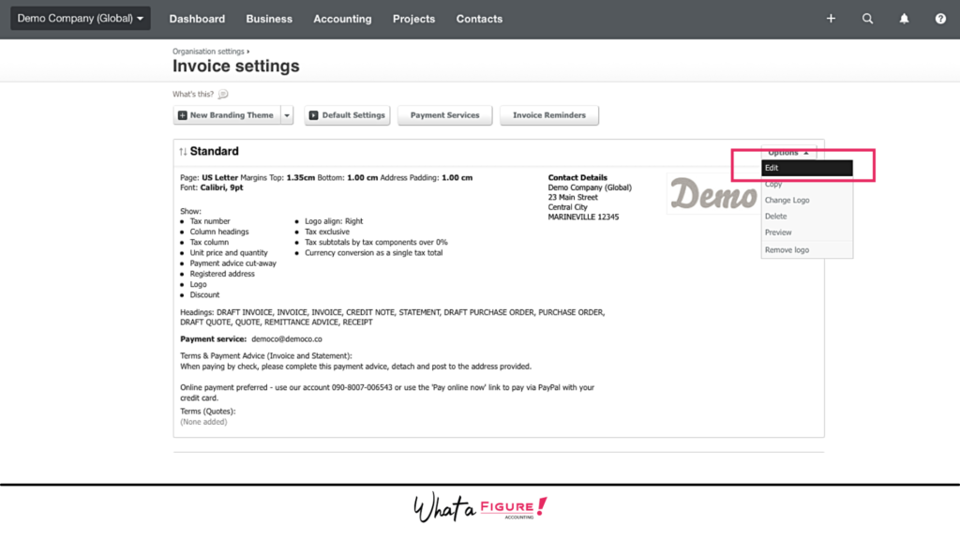The height and width of the screenshot is (540, 960).
Task: Select Edit from the Options menu
Action: pyautogui.click(x=806, y=168)
